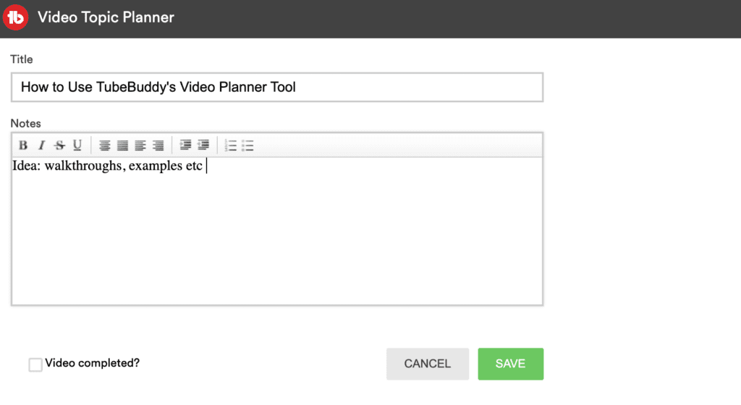Image resolution: width=741 pixels, height=405 pixels.
Task: Toggle bold formatting in Notes toolbar
Action: coord(23,146)
